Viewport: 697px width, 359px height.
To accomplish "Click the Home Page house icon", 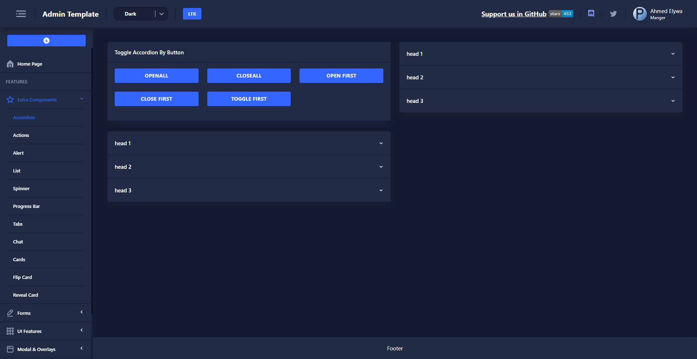I will click(x=10, y=64).
